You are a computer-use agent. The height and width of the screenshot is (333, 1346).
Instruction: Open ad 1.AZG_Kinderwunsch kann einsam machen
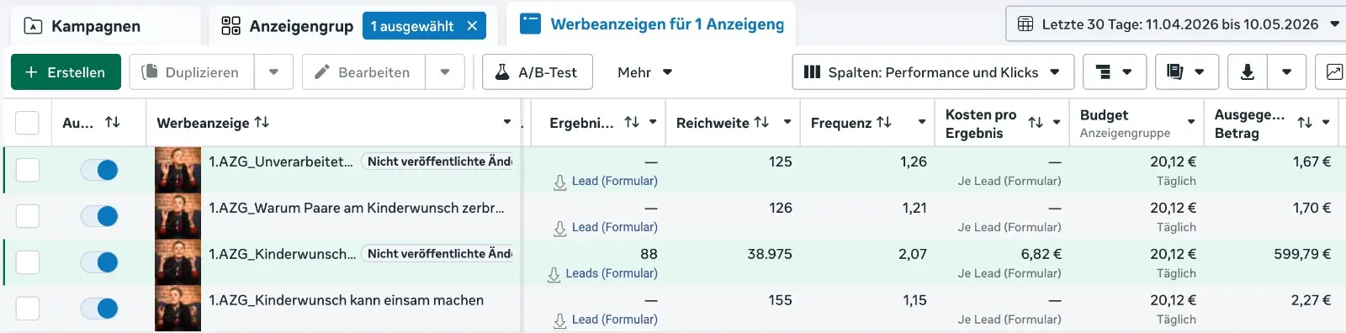tap(346, 300)
